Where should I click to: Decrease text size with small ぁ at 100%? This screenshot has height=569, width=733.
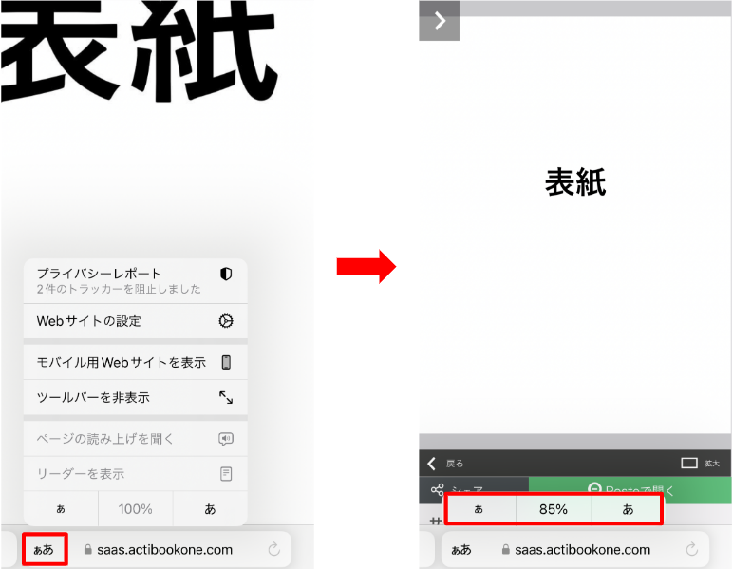pos(61,509)
